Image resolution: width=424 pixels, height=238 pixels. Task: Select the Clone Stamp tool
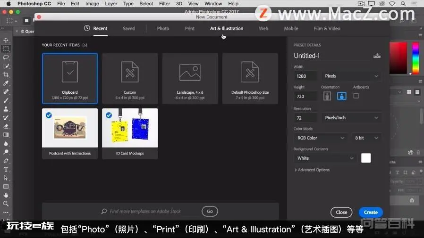click(6, 109)
